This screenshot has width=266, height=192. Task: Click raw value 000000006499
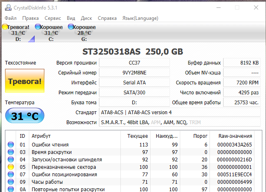(x=234, y=182)
